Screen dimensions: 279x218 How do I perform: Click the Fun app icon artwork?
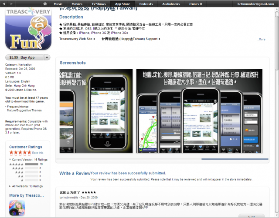coord(28,29)
